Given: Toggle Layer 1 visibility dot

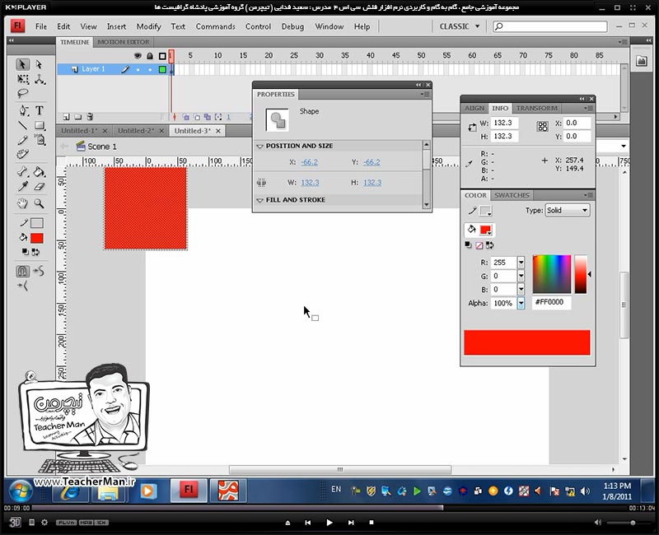Looking at the screenshot, I should tap(138, 70).
